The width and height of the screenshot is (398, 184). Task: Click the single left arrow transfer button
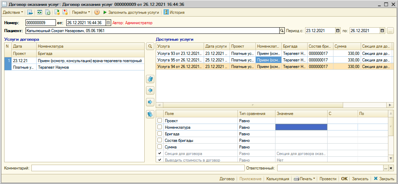pyautogui.click(x=150, y=90)
